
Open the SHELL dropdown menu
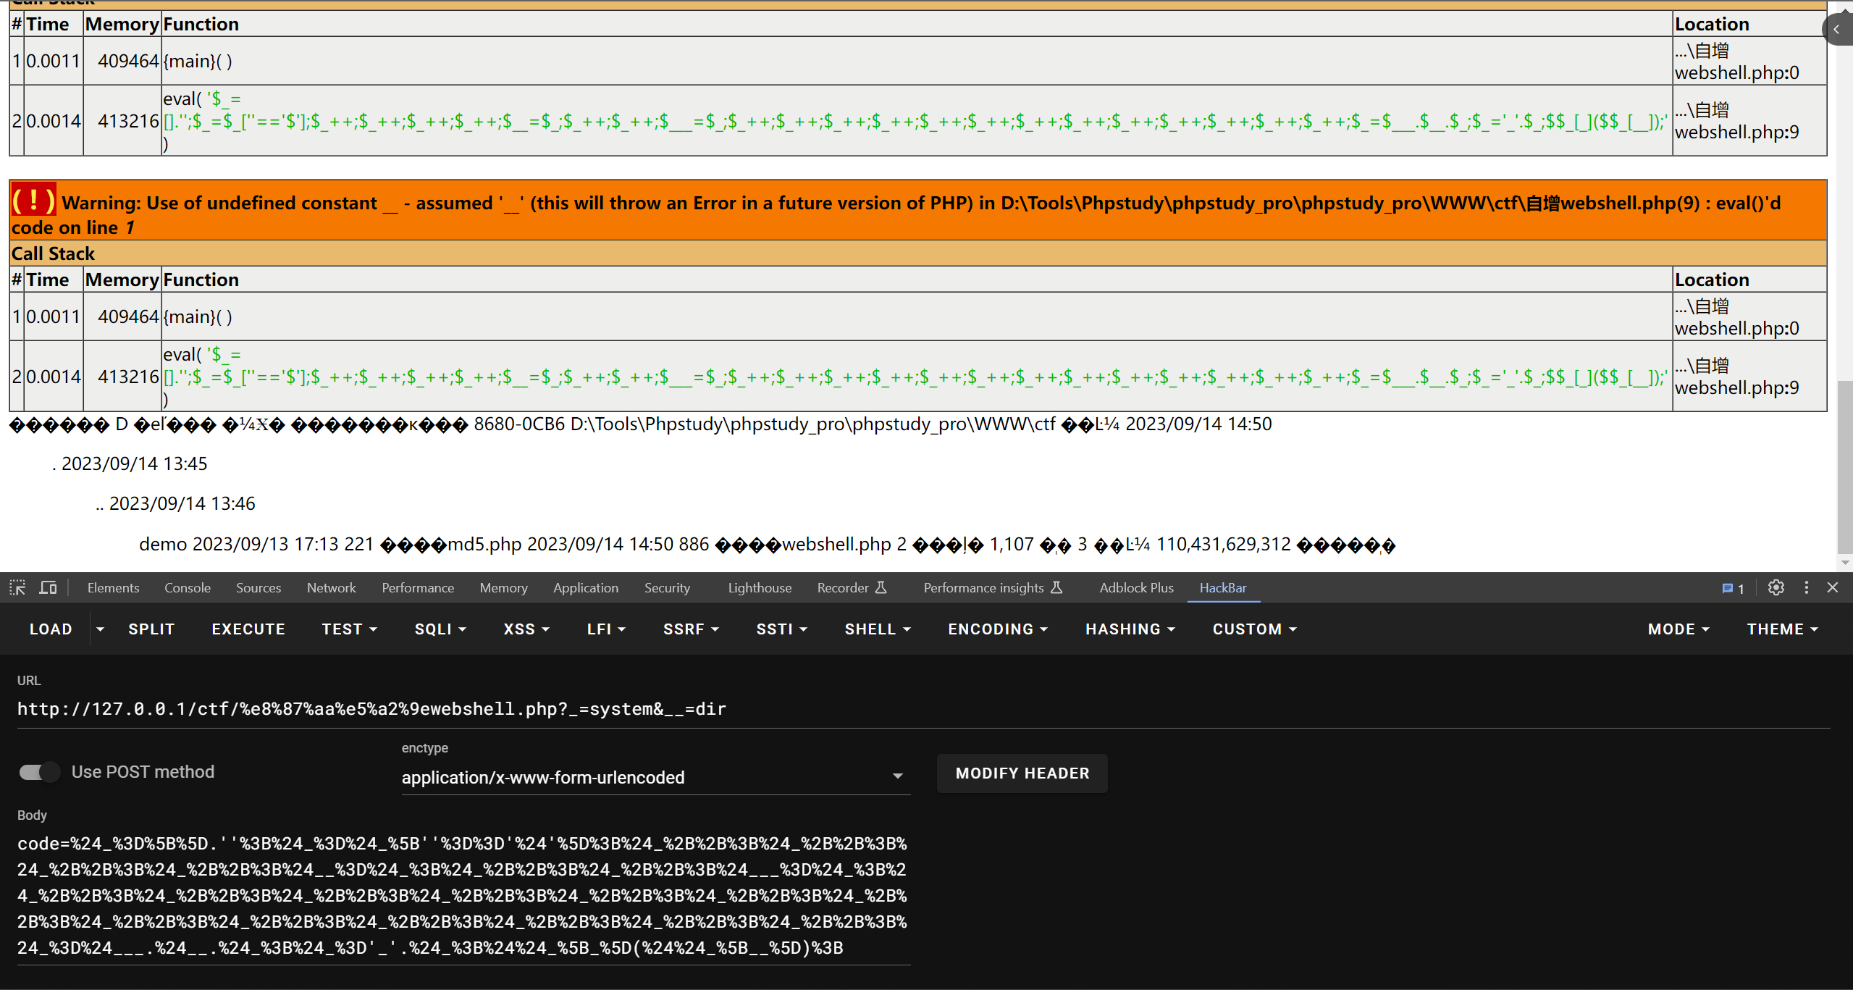[x=878, y=629]
